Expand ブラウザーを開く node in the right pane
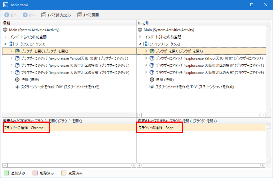The width and height of the screenshot is (273, 178). 146,51
